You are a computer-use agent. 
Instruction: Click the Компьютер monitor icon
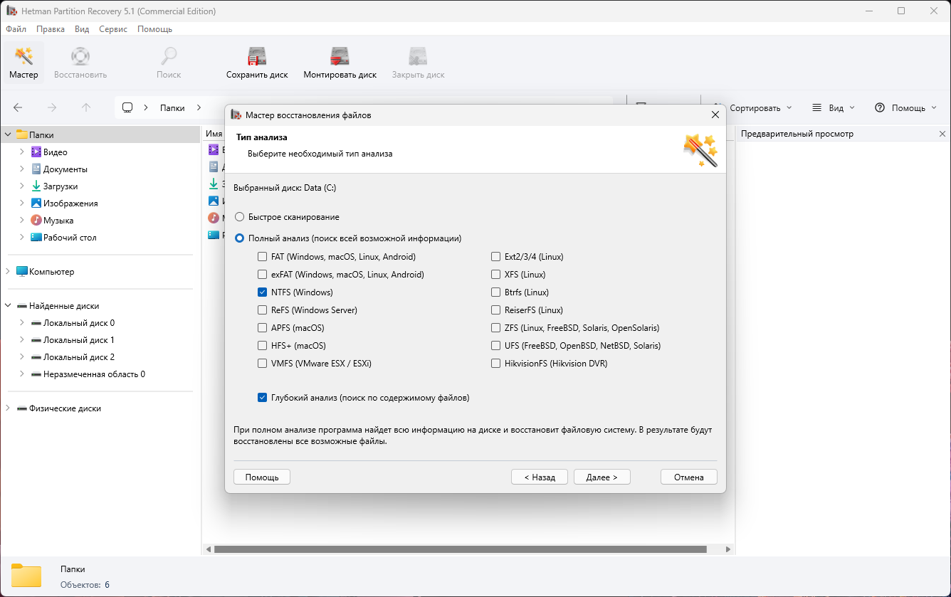pyautogui.click(x=22, y=271)
